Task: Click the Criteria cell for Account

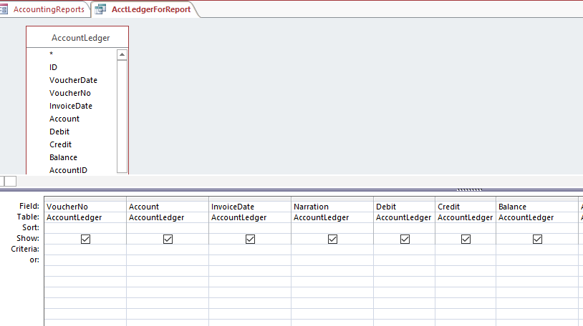Action: tap(168, 250)
